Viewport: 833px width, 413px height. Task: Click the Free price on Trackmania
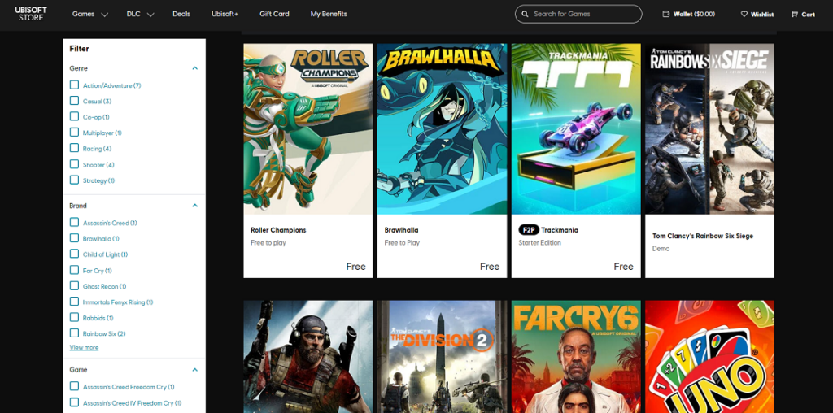[624, 267]
